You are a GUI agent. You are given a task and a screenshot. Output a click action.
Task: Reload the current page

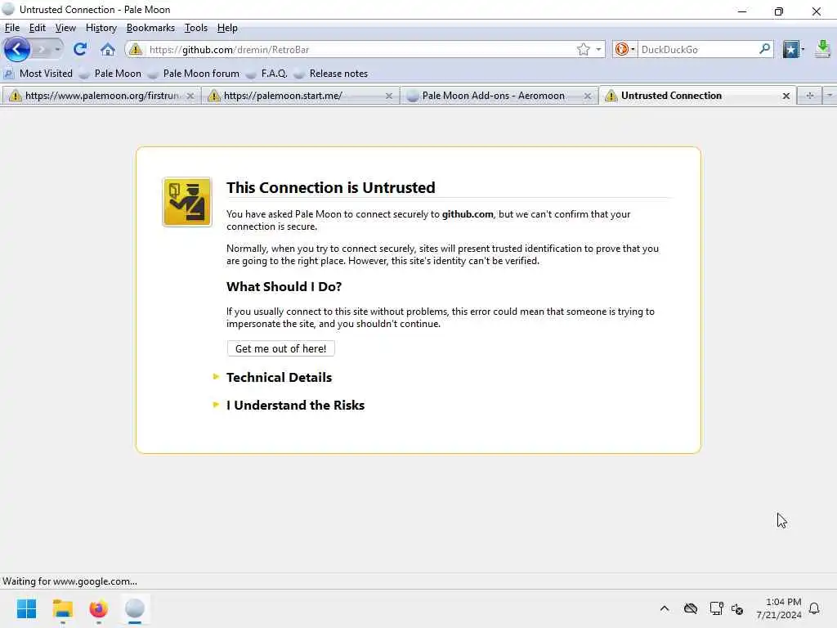tap(80, 50)
